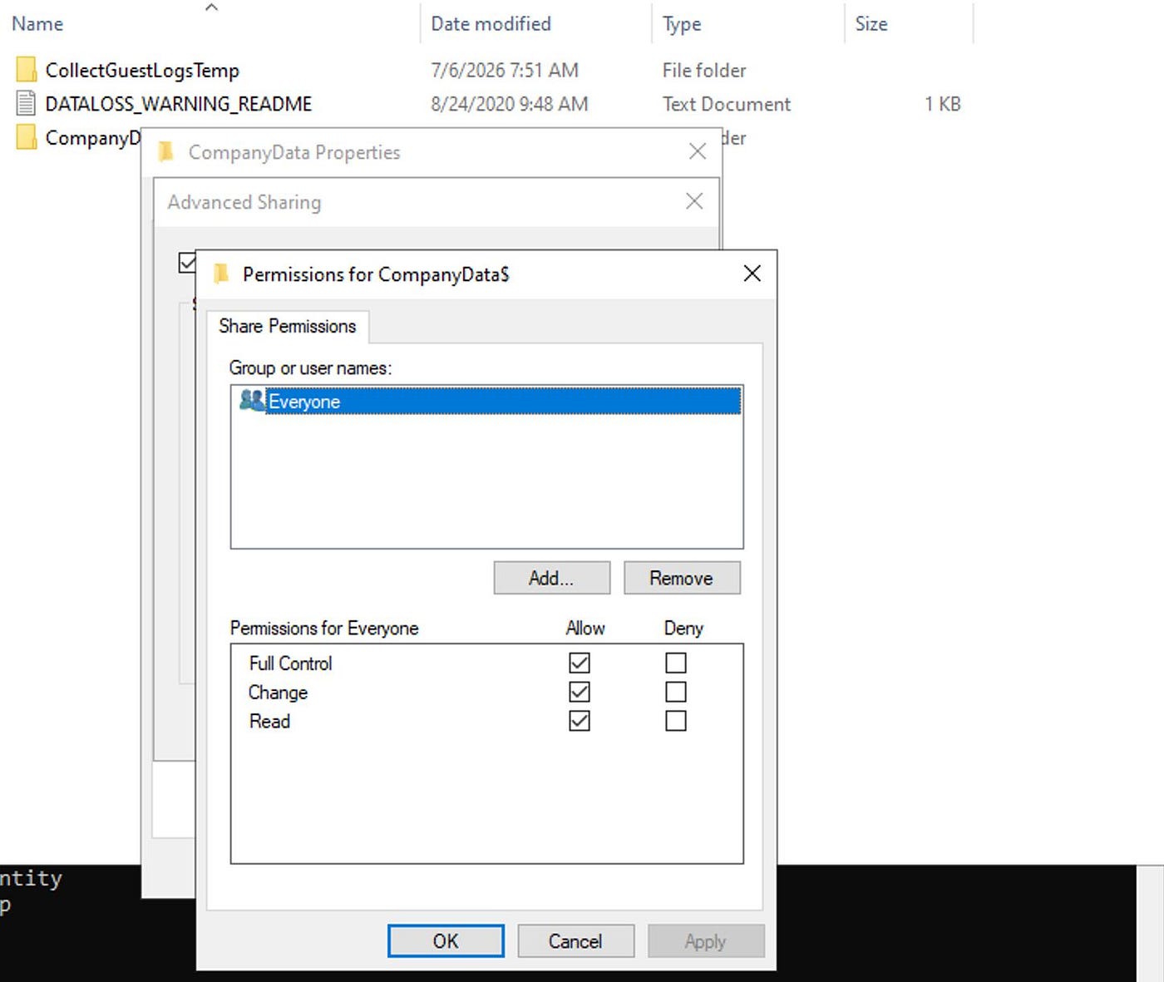Select the DATALOSS_WARNING_README file name
This screenshot has width=1164, height=982.
pyautogui.click(x=179, y=104)
